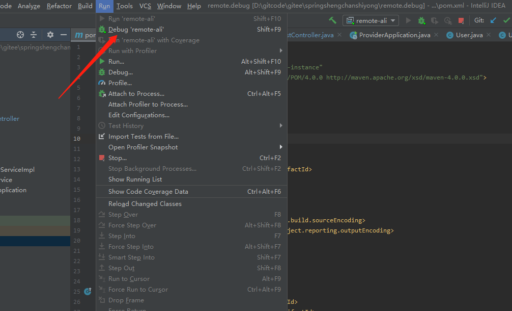Open the Build menu
512x311 pixels.
pyautogui.click(x=85, y=6)
